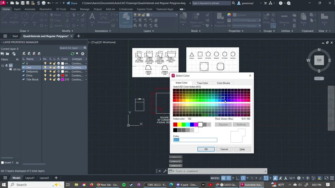Screen dimensions: 335x188
Task: Click the Delete Layer icon
Action: pyautogui.click(x=34, y=54)
